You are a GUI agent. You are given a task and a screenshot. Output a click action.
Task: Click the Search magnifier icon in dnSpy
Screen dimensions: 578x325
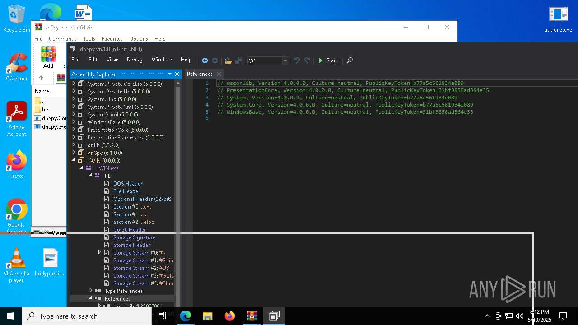point(350,60)
